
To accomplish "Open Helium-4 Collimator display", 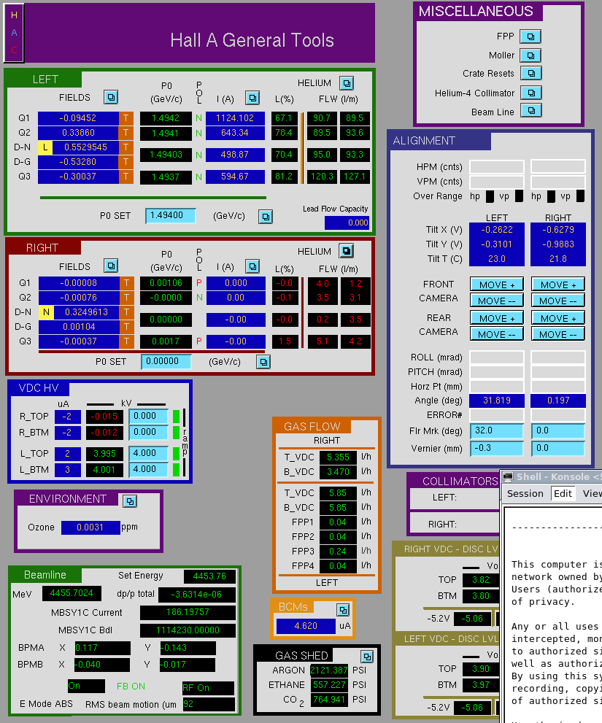I will [531, 93].
